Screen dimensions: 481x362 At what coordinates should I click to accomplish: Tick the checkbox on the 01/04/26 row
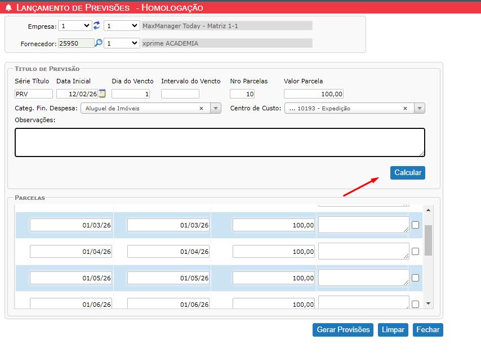point(416,252)
